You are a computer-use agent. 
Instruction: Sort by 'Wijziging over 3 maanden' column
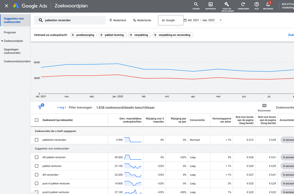[x=155, y=120]
